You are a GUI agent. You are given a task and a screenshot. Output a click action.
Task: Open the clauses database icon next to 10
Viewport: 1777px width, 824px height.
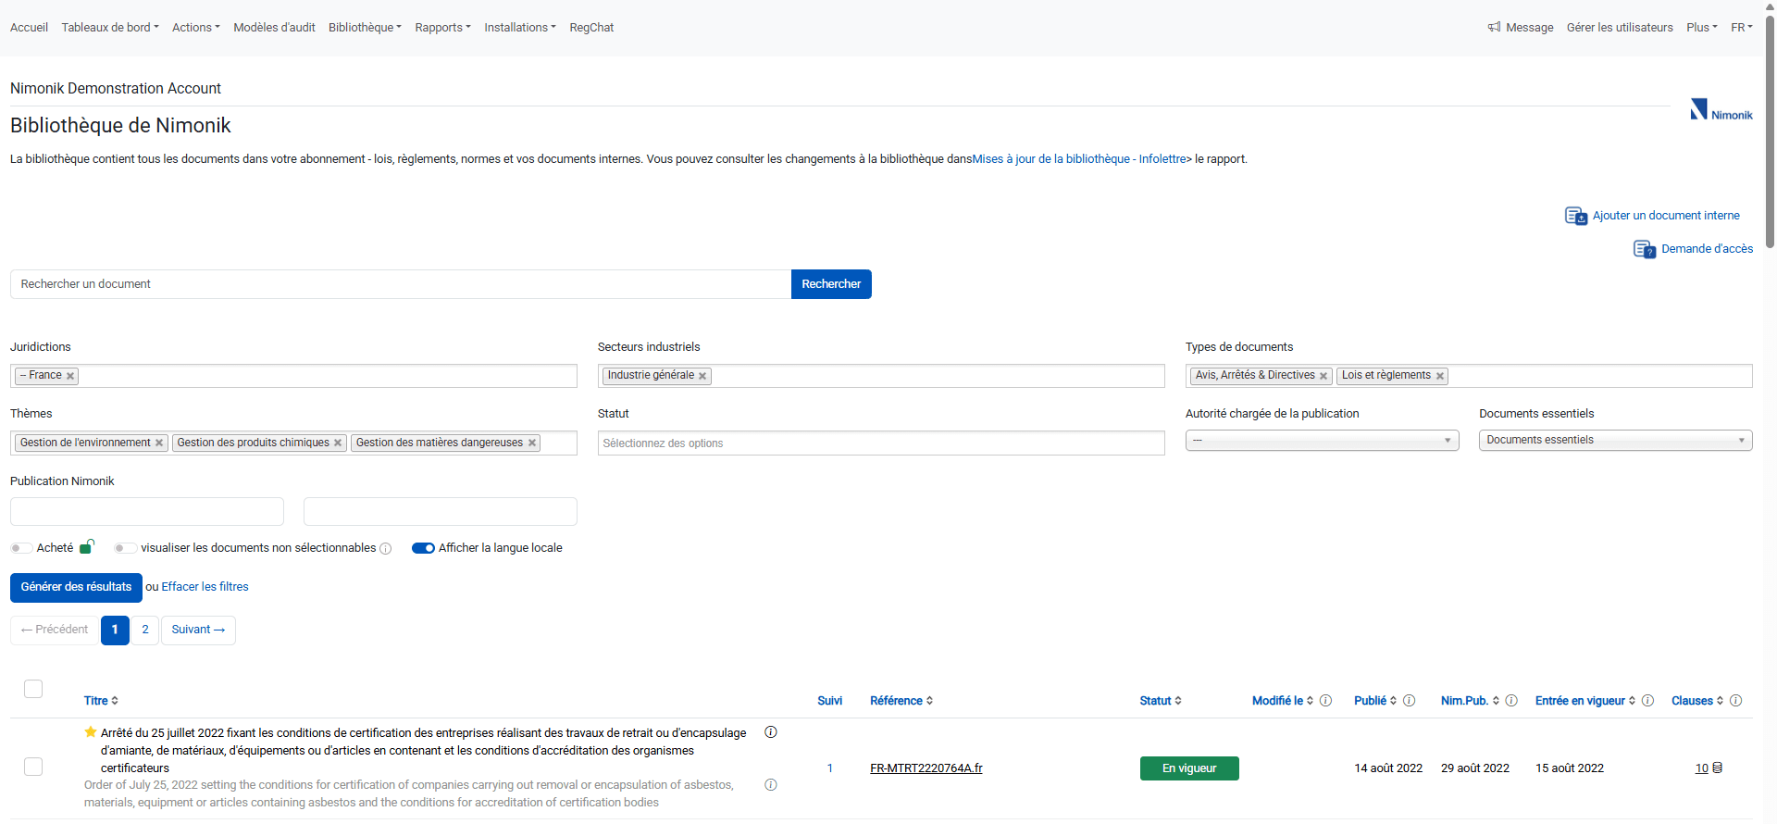[x=1718, y=768]
